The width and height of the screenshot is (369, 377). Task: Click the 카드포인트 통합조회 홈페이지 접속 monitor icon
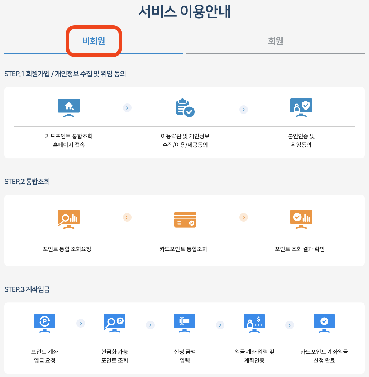pos(68,107)
